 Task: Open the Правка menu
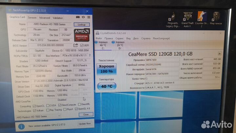coord(109,38)
